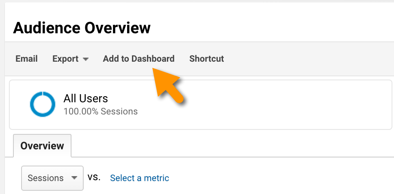Open the All Users segment selector
Viewport: 394px width, 194px height.
click(x=85, y=104)
